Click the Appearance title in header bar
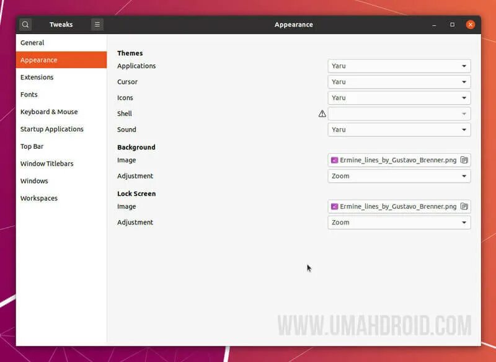496x362 pixels. [293, 25]
